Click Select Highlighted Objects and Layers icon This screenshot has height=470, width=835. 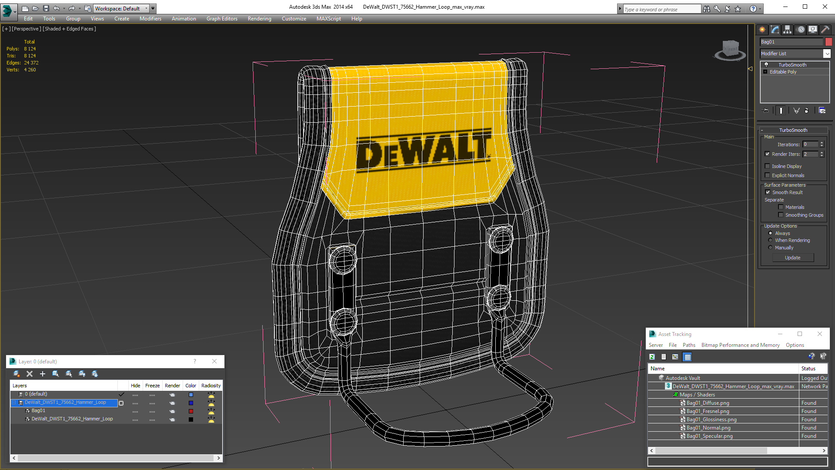click(x=56, y=374)
